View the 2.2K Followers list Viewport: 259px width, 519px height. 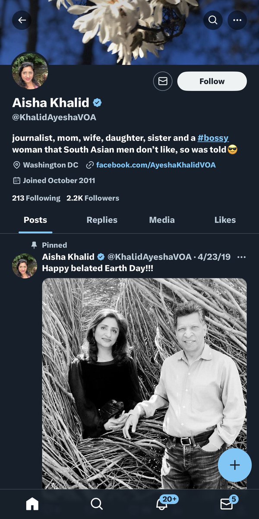pyautogui.click(x=93, y=198)
